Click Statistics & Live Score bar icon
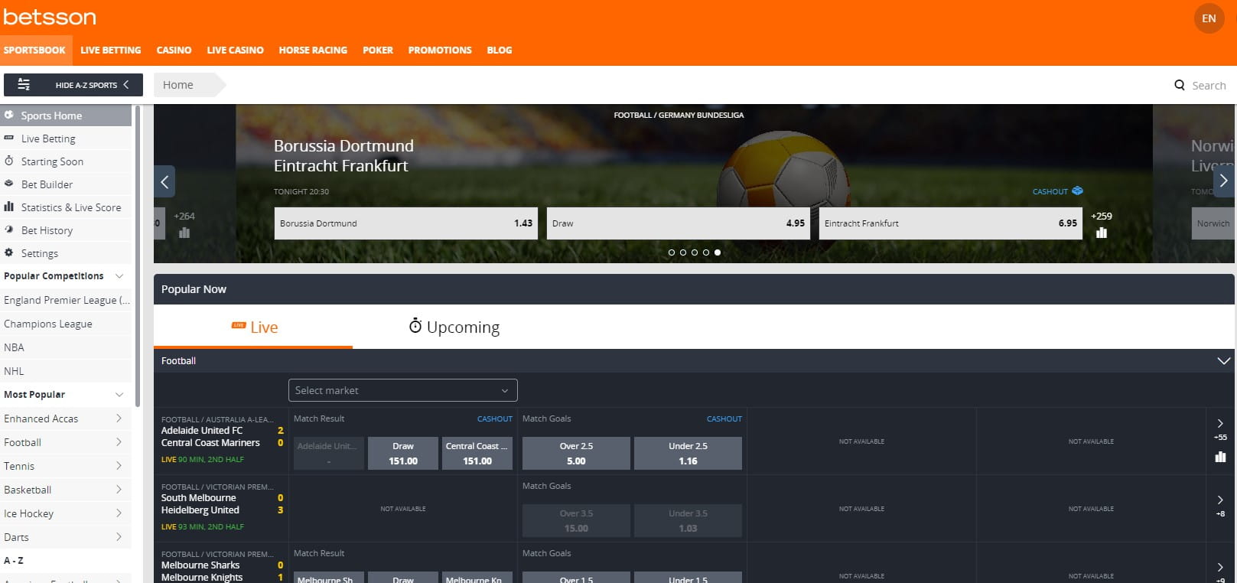Image resolution: width=1237 pixels, height=583 pixels. pos(9,207)
